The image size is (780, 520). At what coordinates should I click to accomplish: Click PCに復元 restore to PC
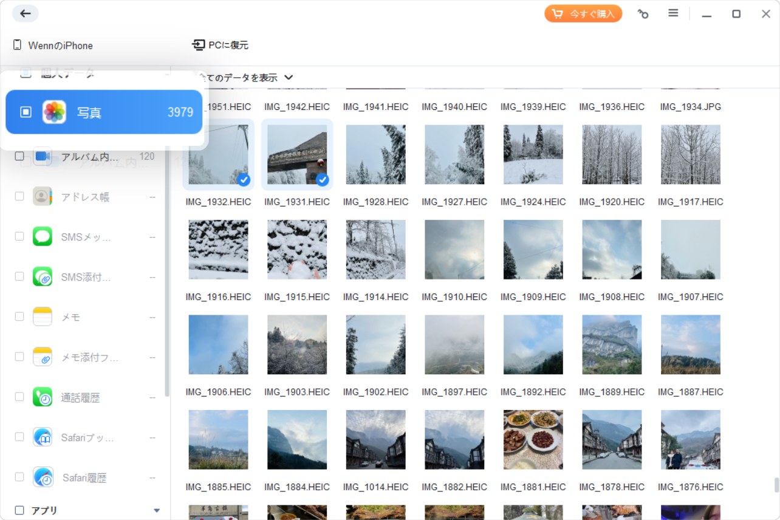[220, 45]
